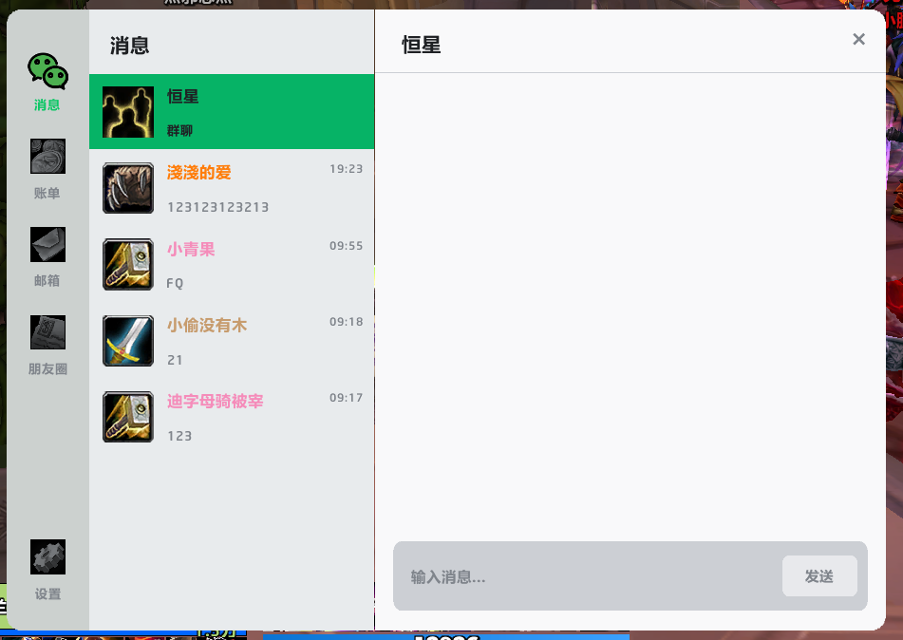Viewport: 903px width, 640px height.
Task: Open chat named 小偷没有木
Action: coord(207,325)
